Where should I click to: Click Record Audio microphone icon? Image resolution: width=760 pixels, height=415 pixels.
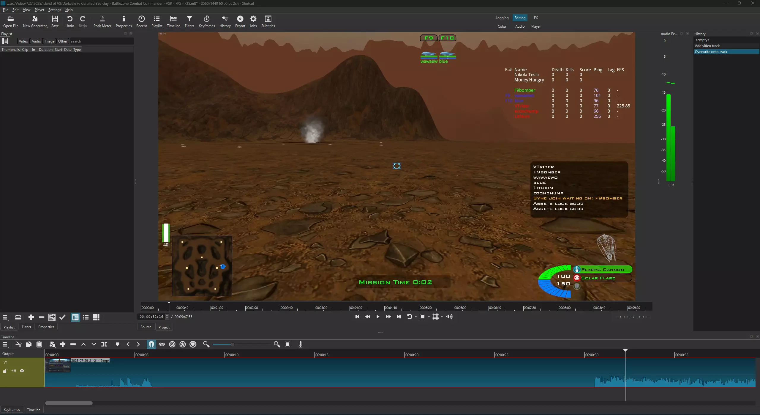tap(300, 344)
